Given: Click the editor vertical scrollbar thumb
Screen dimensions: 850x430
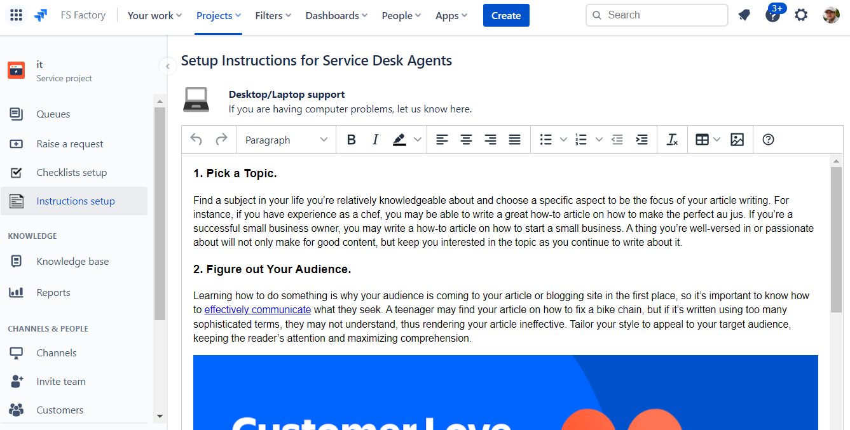Looking at the screenshot, I should tap(836, 240).
